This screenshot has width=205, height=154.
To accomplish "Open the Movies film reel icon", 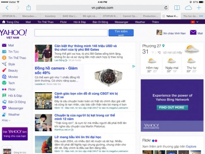I will point(4,77).
